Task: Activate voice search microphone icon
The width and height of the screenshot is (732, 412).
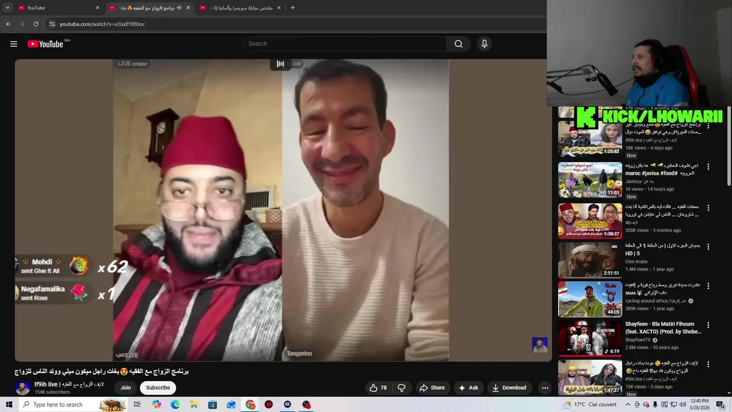Action: pos(484,44)
